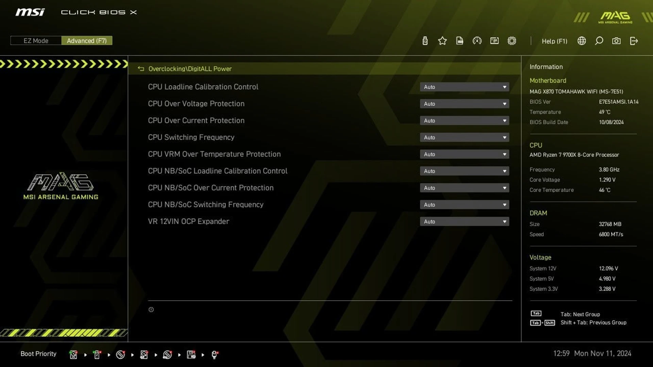The height and width of the screenshot is (367, 653).
Task: Select the Advanced (F7) mode tab
Action: [87, 41]
